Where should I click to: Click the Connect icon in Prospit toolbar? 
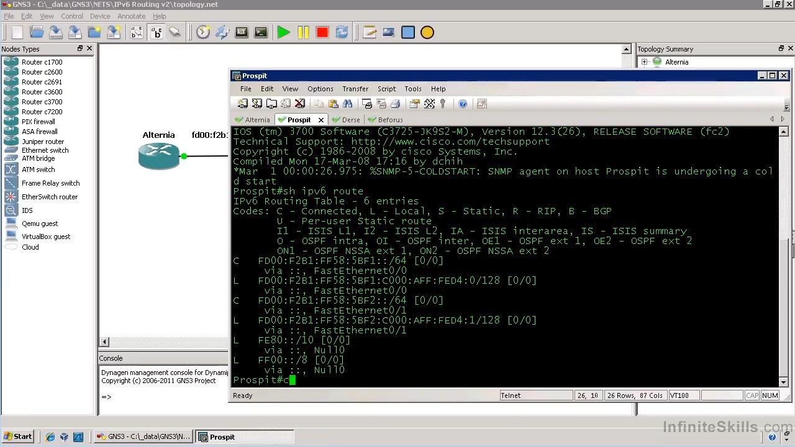coord(242,104)
